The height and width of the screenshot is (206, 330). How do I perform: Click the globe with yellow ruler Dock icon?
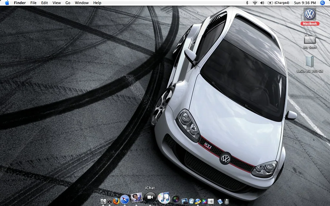coord(198,201)
